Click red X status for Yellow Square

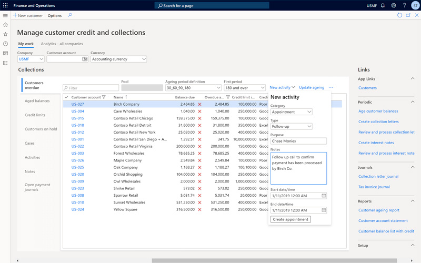(199, 209)
